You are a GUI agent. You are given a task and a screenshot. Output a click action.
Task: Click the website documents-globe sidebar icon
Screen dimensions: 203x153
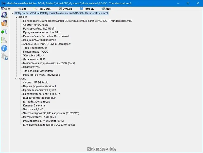click(4, 57)
